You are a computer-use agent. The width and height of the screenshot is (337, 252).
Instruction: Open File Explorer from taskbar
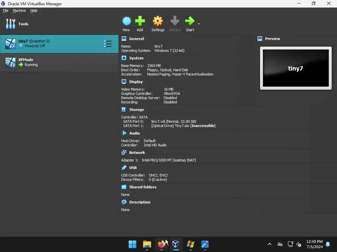coord(147,244)
